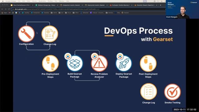Open the Admin bookmarks folder
Screen dimensions: 199x112
click(x=54, y=13)
